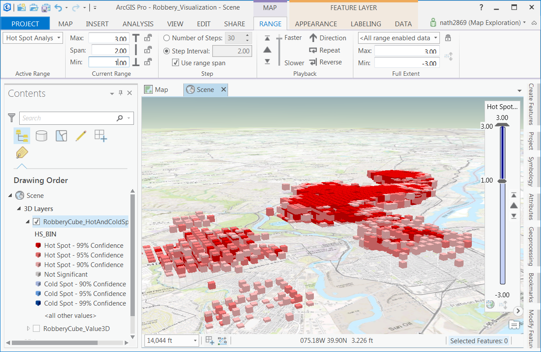
Task: Enable the RobberyCube_Value3D layer checkbox
Action: [37, 328]
